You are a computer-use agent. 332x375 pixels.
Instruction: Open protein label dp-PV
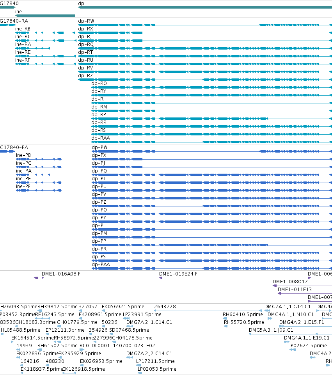coord(99,194)
